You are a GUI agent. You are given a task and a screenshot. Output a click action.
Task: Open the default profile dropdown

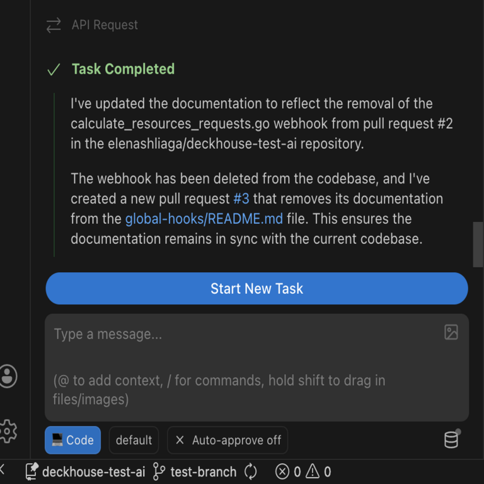[x=134, y=440]
